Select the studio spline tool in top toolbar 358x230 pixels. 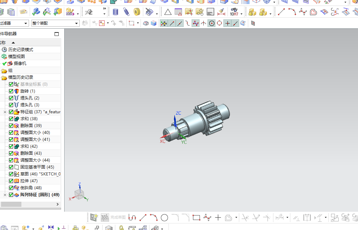(303, 12)
